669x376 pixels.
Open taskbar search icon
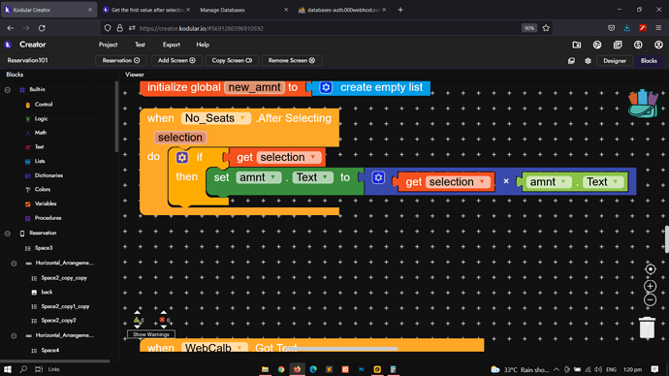click(x=23, y=369)
